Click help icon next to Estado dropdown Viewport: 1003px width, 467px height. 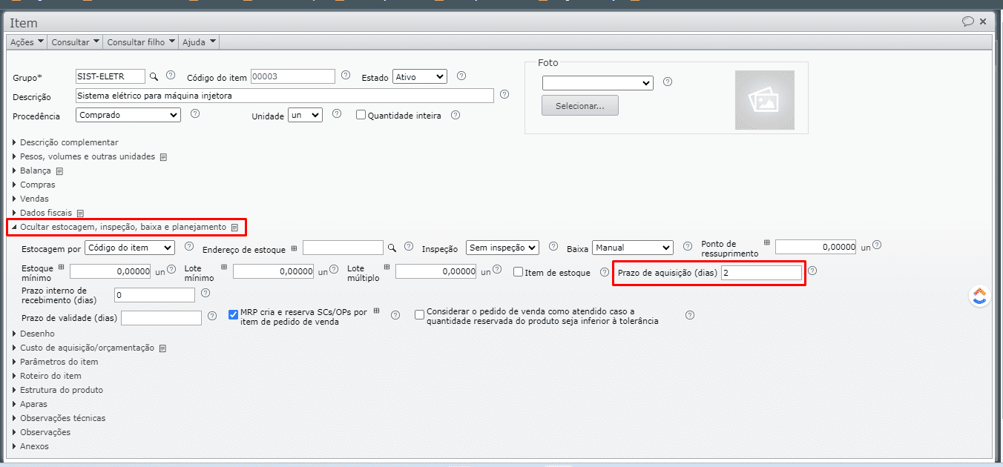click(x=461, y=76)
